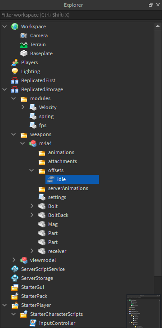Click the settings module script icon

[42, 197]
